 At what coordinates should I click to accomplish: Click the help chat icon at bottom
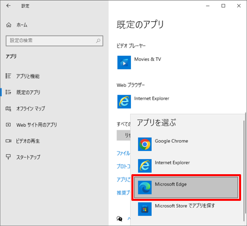tap(120, 219)
